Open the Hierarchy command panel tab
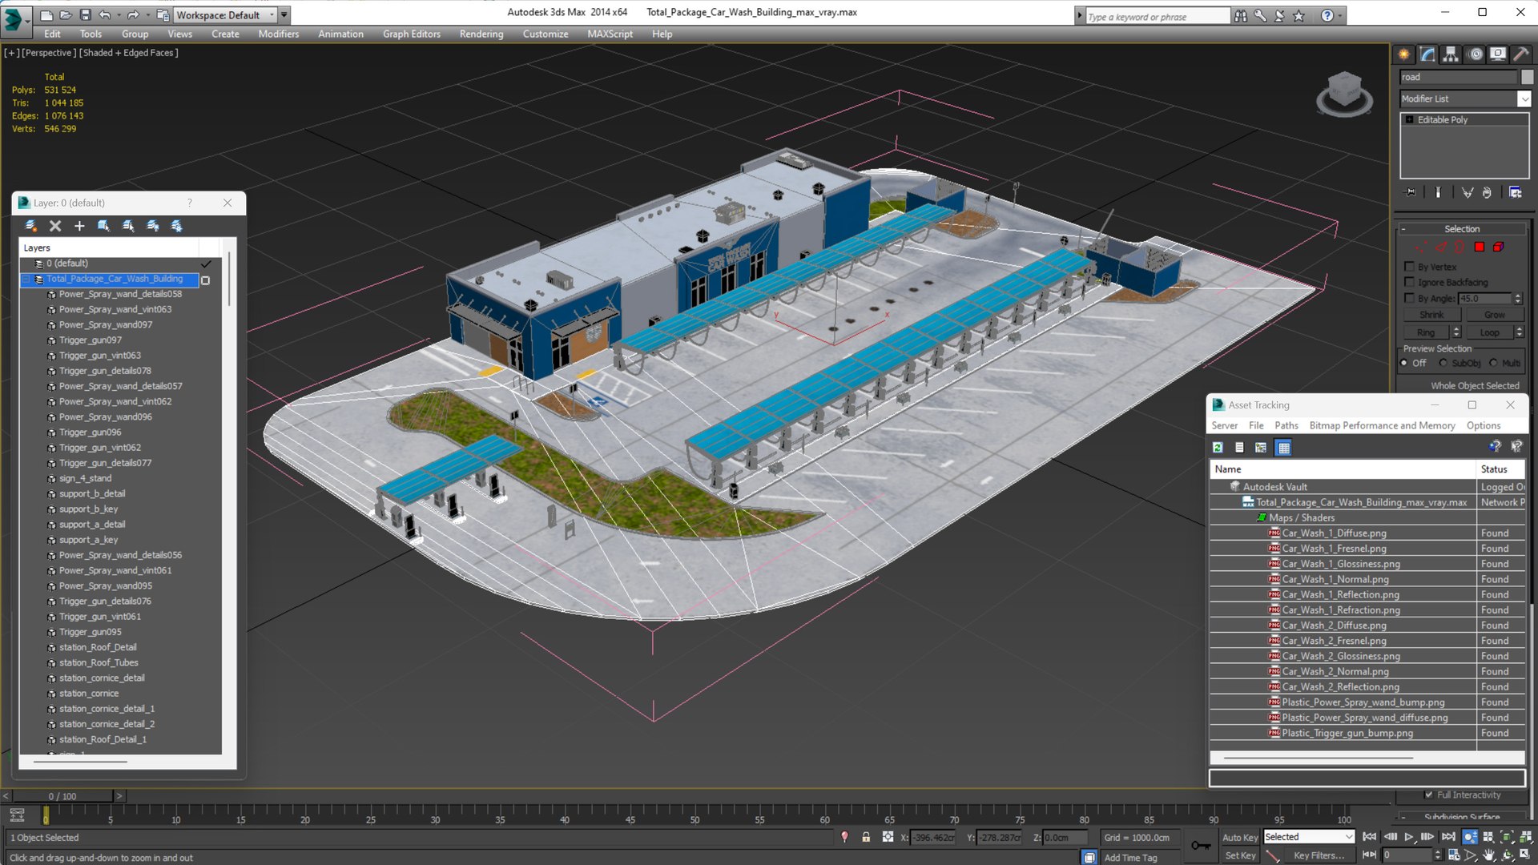The height and width of the screenshot is (865, 1538). tap(1451, 54)
